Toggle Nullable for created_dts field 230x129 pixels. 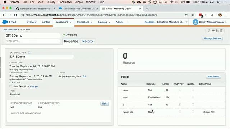193,112
